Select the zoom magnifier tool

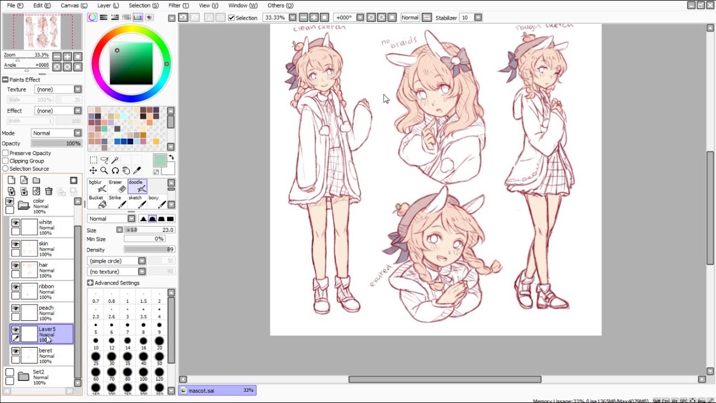(104, 171)
